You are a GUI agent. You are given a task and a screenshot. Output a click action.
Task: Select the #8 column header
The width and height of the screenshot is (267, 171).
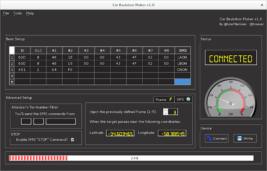pyautogui.click(x=166, y=50)
